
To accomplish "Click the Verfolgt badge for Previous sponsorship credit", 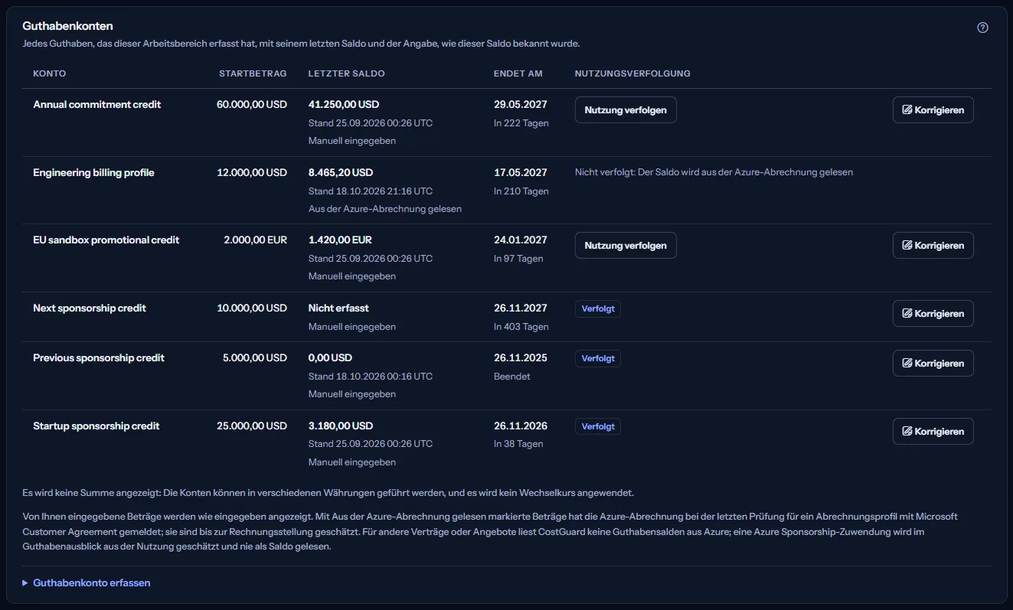I will tap(598, 359).
